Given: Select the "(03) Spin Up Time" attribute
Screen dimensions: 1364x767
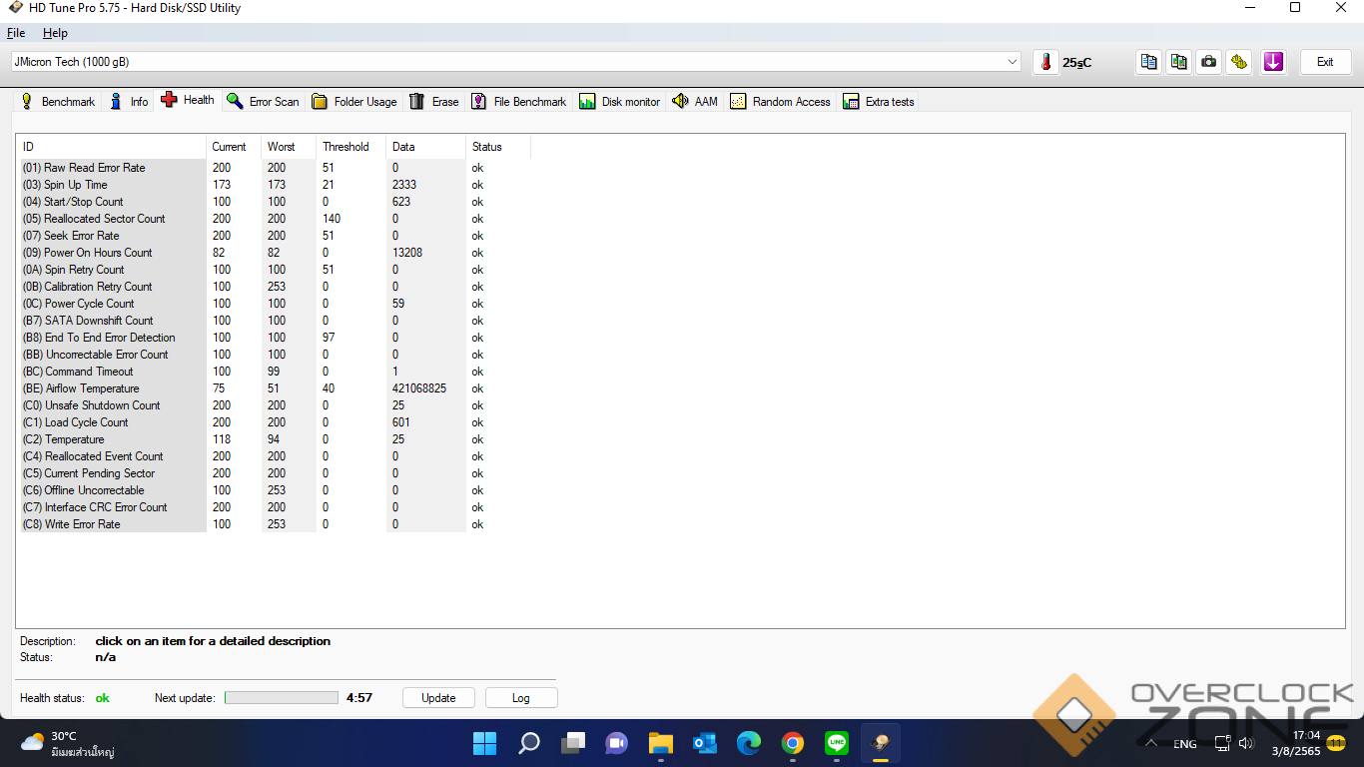Looking at the screenshot, I should [x=275, y=185].
